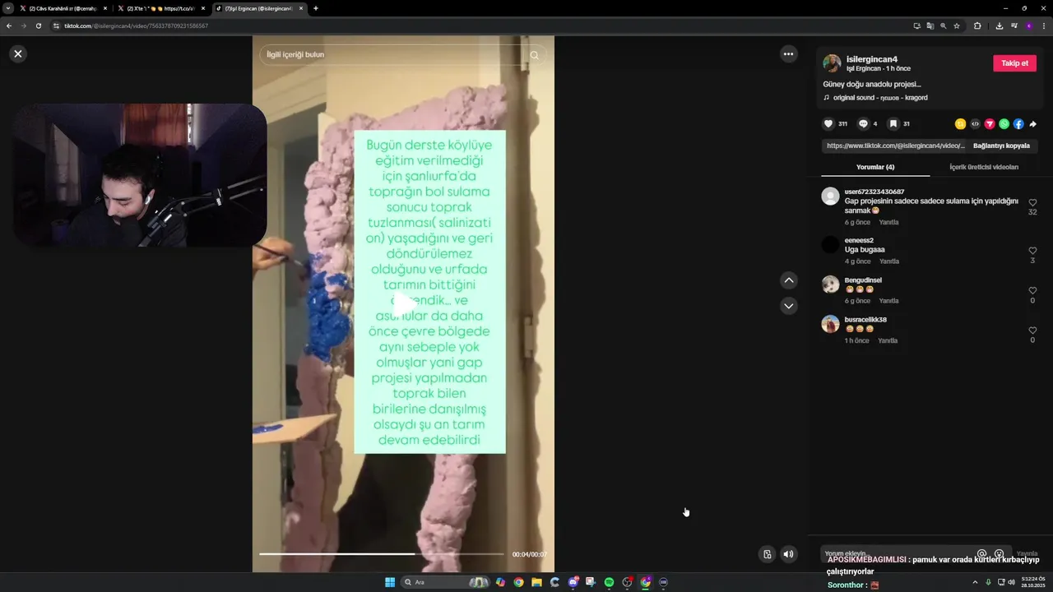Viewport: 1053px width, 592px height.
Task: Open the isilergincan4 username link
Action: [871, 58]
